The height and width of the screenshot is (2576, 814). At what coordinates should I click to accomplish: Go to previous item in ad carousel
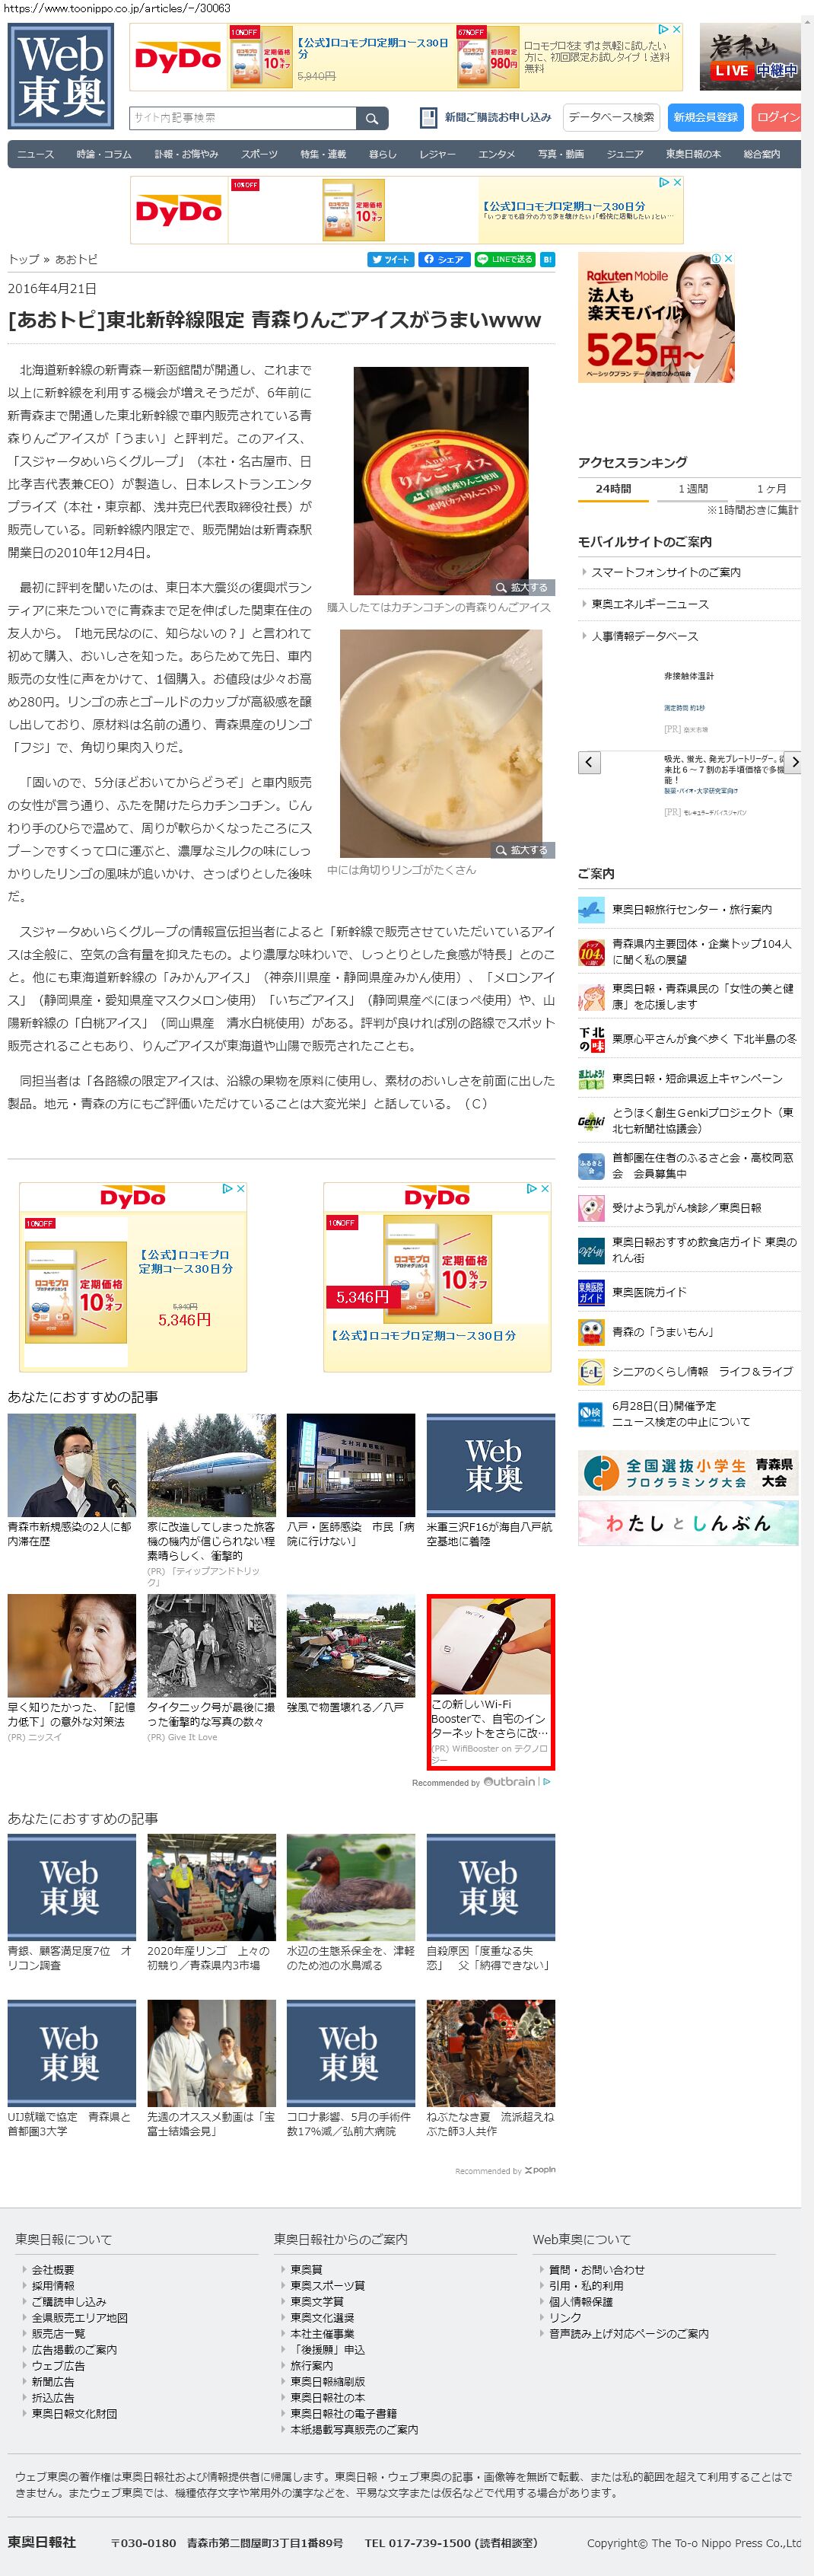click(590, 763)
